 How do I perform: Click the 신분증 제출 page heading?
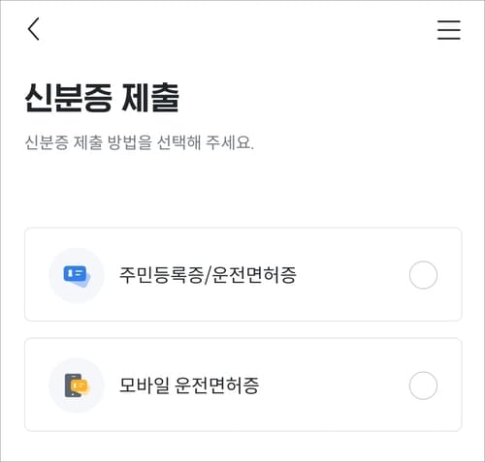[x=102, y=98]
